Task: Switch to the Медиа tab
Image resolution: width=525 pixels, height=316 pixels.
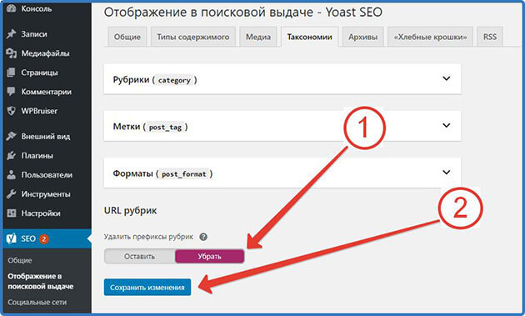Action: click(258, 37)
